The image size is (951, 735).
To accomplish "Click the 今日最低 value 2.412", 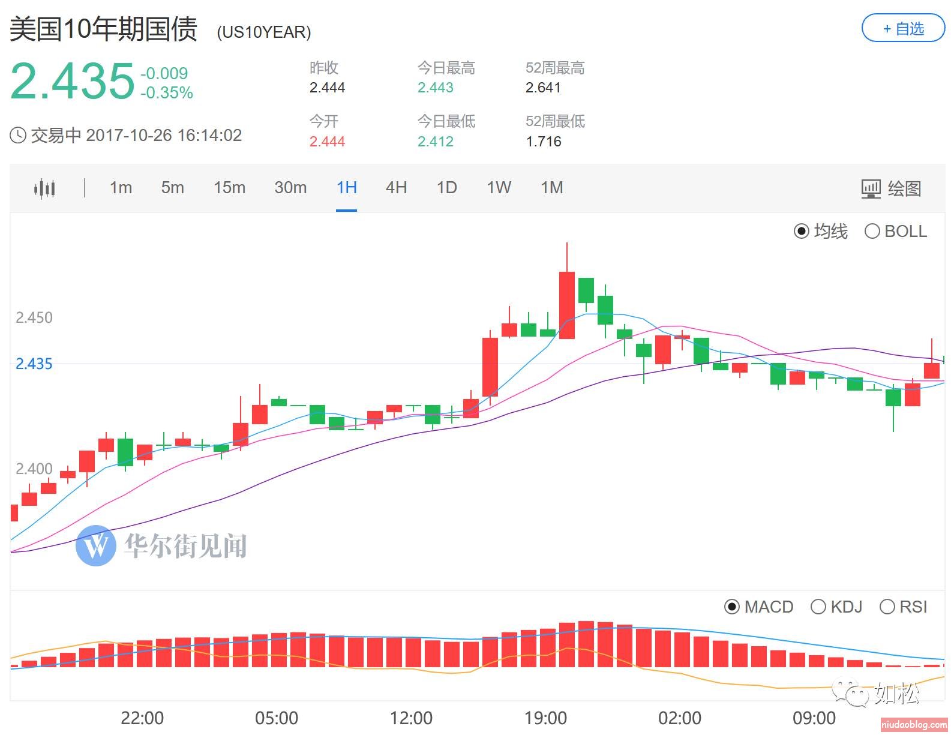I will click(x=436, y=142).
